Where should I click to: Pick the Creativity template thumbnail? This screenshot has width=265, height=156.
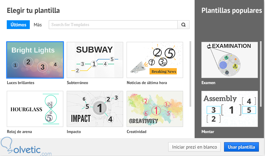point(155,109)
